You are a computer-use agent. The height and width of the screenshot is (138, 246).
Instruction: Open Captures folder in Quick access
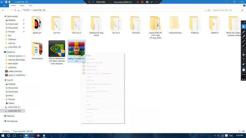(12, 39)
